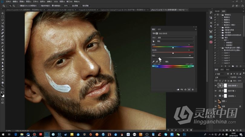This screenshot has height=137, width=245.
Task: Enable the Colorize checkbox
Action: [x=164, y=61]
